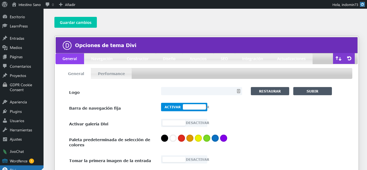Click the Divi logo circle in header
The image size is (367, 170).
point(67,45)
